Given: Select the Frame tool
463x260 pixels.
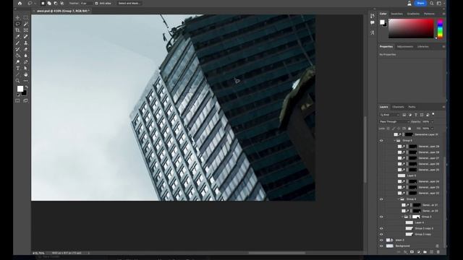Looking at the screenshot, I should (x=26, y=30).
